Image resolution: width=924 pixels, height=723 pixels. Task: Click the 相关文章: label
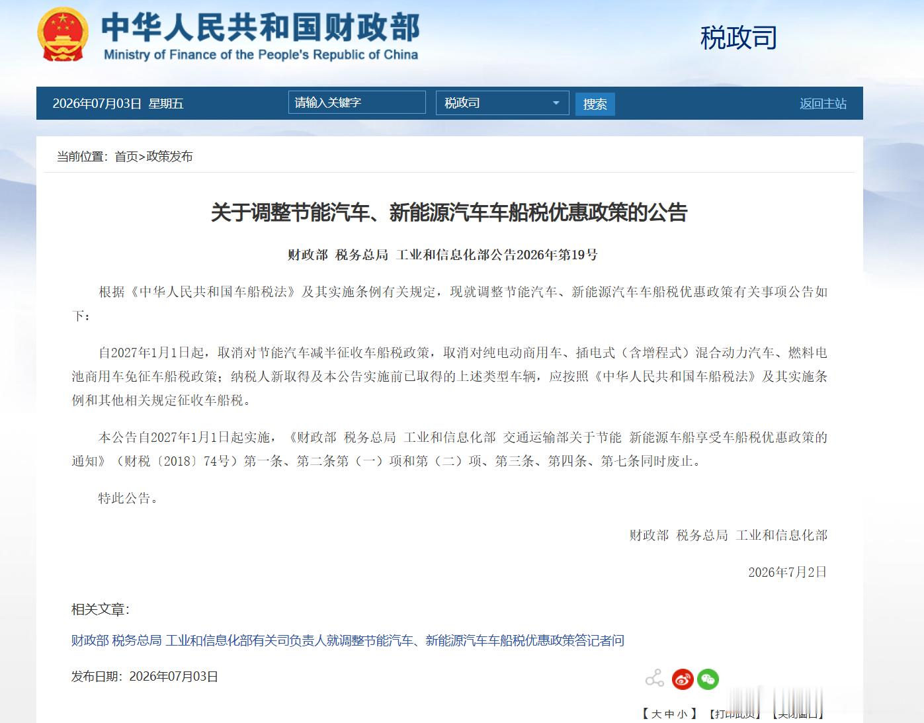click(x=101, y=609)
